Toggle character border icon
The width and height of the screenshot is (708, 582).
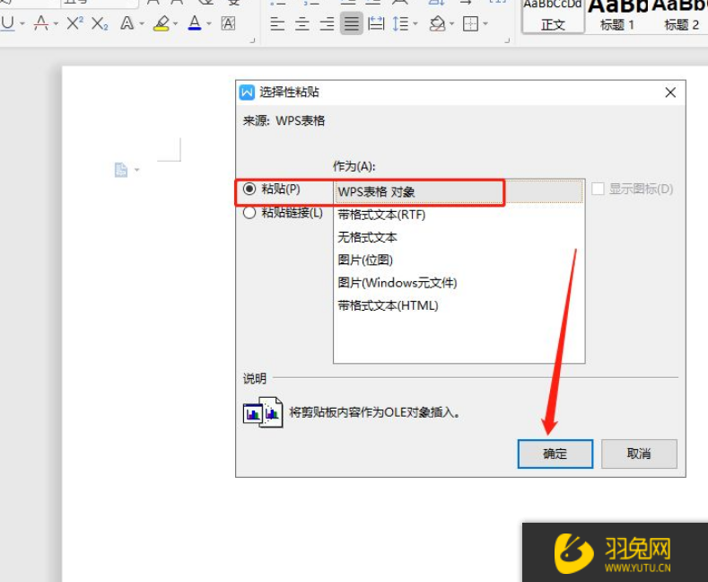(228, 23)
